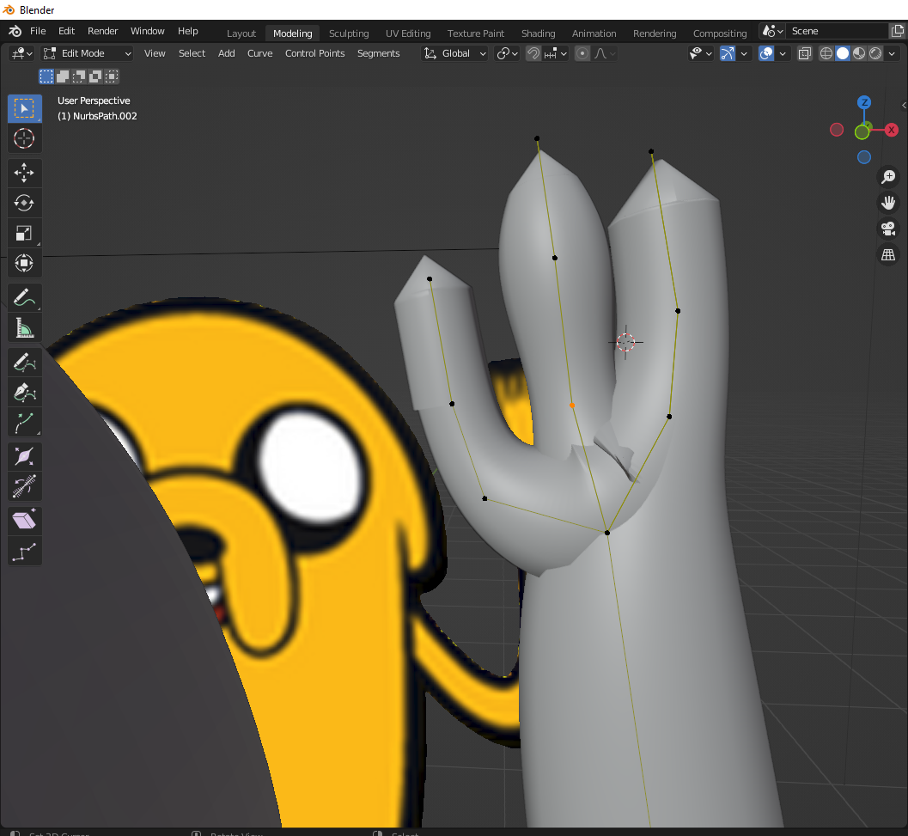Screen dimensions: 908x836
Task: Open the Render menu
Action: [102, 31]
